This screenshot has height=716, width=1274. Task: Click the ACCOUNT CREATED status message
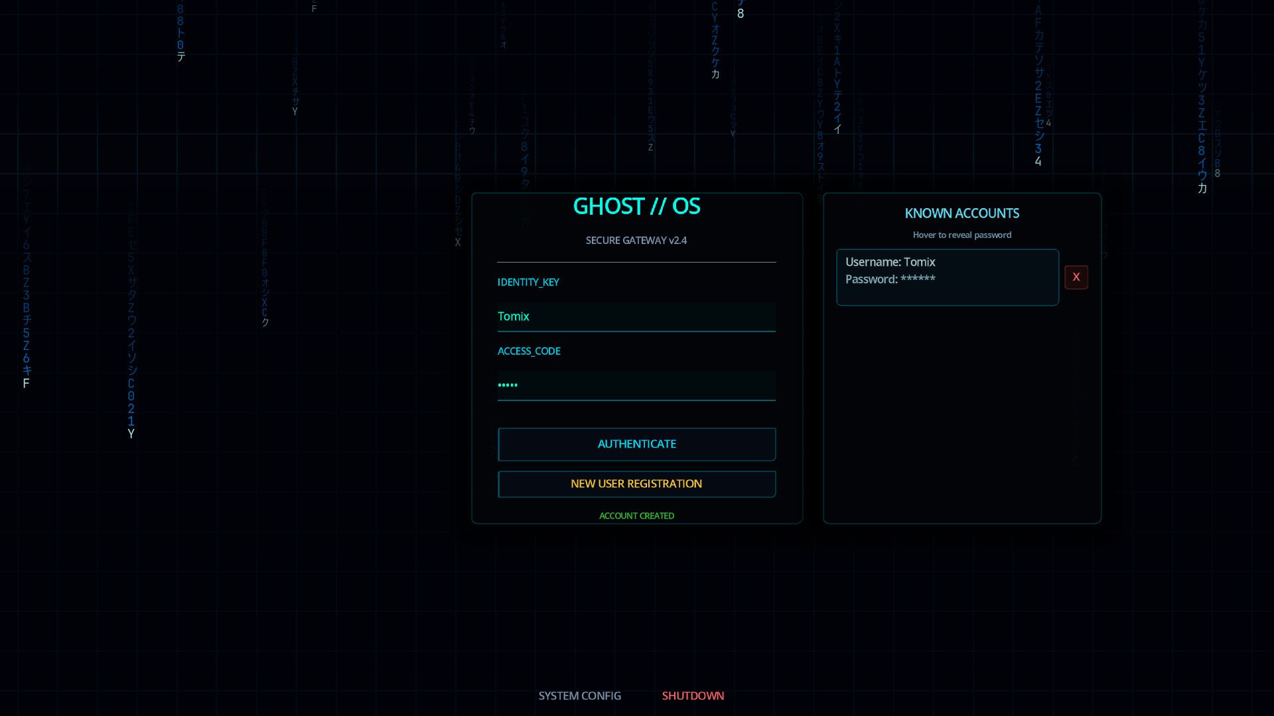636,516
